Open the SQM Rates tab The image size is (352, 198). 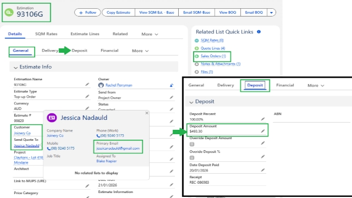coord(46,34)
